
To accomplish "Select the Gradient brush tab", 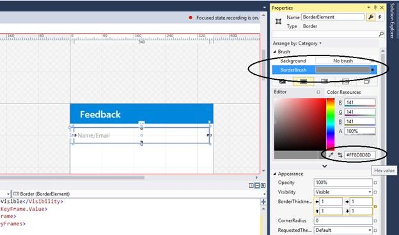I will tap(324, 82).
